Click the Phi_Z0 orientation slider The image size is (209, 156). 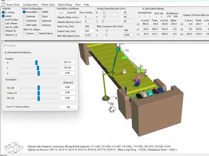(x=39, y=98)
